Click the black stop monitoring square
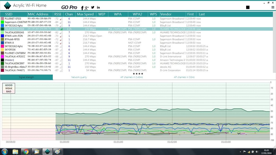 coord(248,7)
